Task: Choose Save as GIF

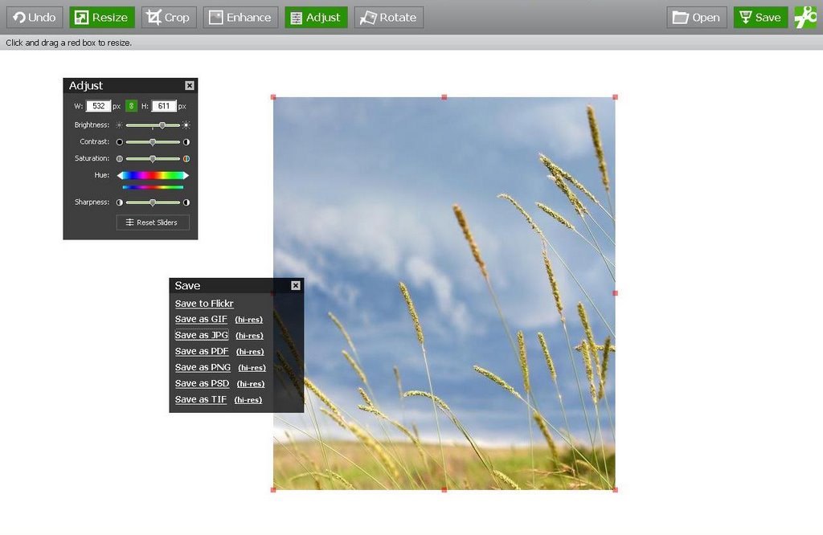Action: (201, 319)
